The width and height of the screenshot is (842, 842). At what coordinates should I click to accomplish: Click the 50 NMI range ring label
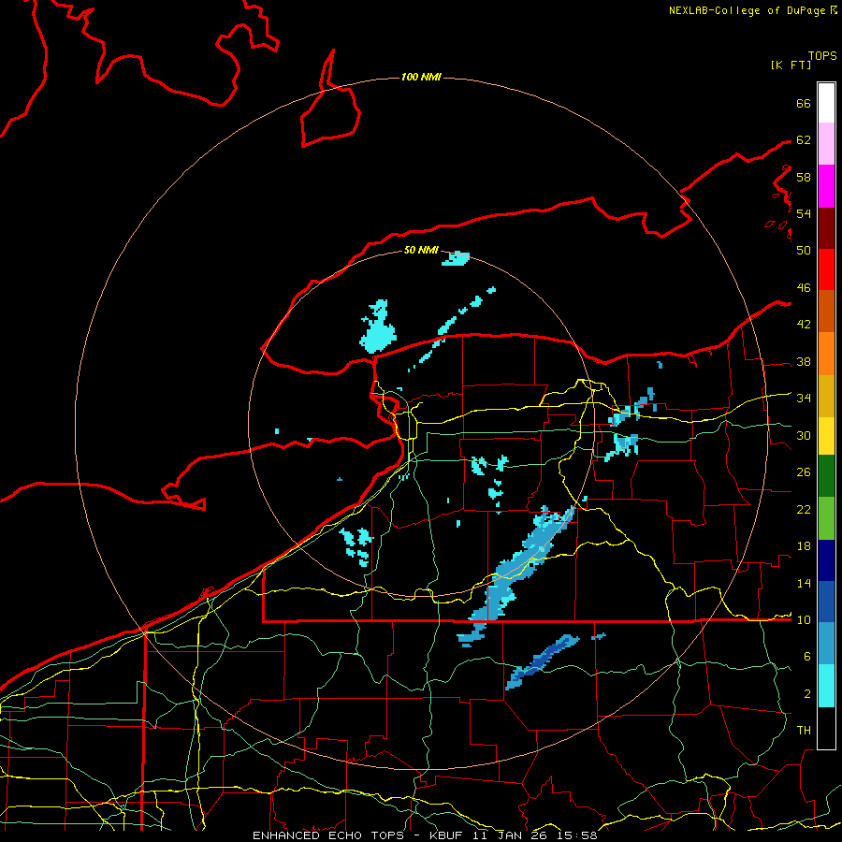tap(421, 250)
